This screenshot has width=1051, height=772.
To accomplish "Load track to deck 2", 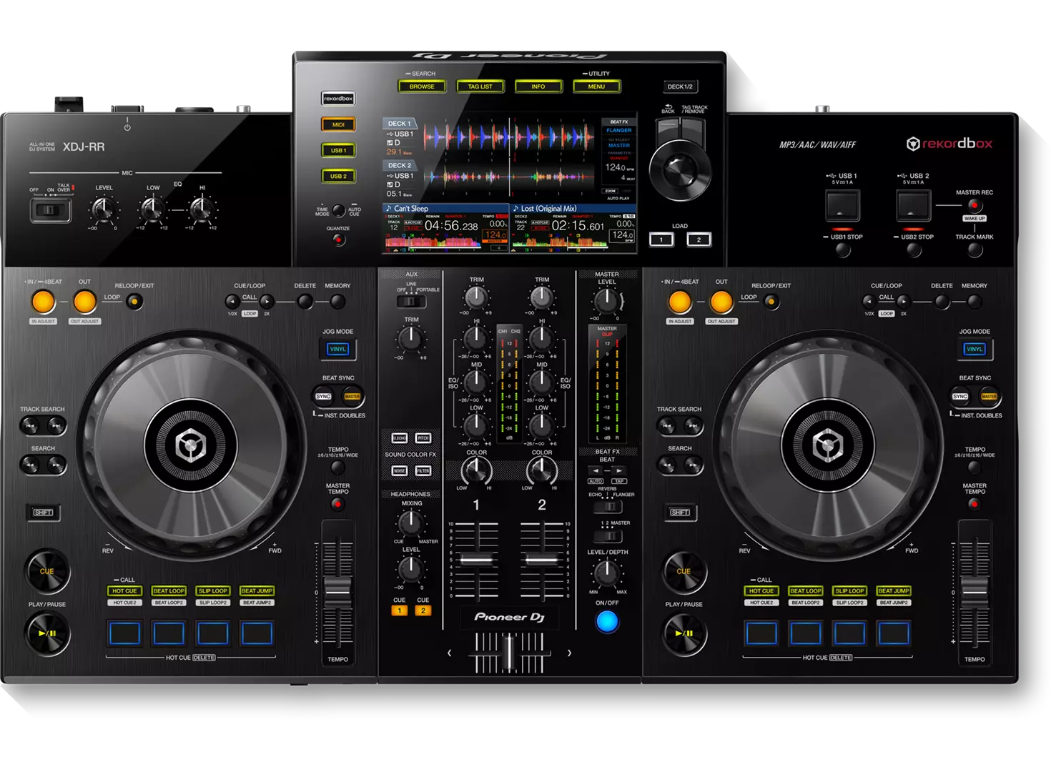I will 699,239.
